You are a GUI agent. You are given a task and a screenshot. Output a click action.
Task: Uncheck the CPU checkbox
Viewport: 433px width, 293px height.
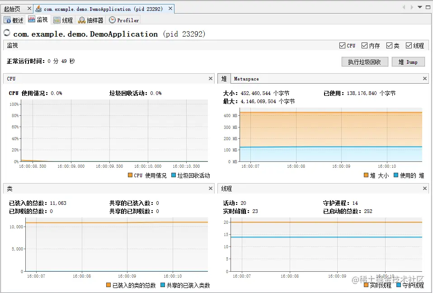(x=342, y=45)
